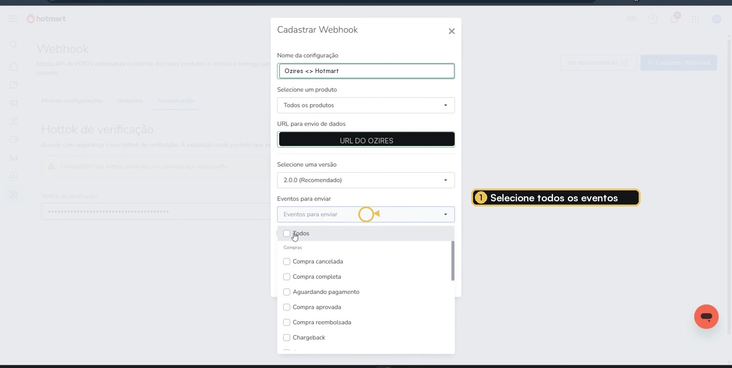Enable the Aguardando pagamento event
This screenshot has height=368, width=732.
click(287, 292)
